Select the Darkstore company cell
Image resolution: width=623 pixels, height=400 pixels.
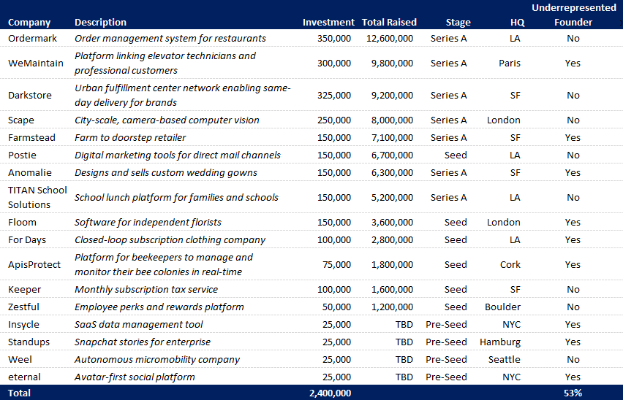point(30,95)
